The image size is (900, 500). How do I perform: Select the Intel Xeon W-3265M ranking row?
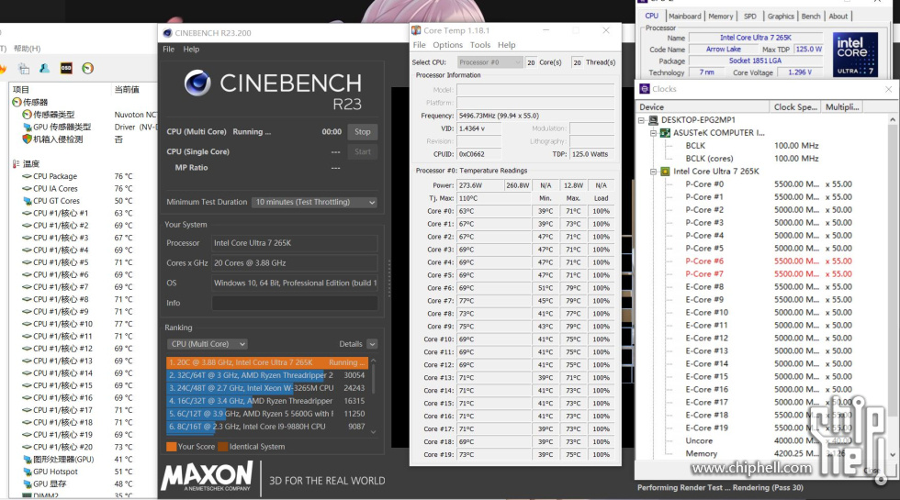pyautogui.click(x=266, y=388)
